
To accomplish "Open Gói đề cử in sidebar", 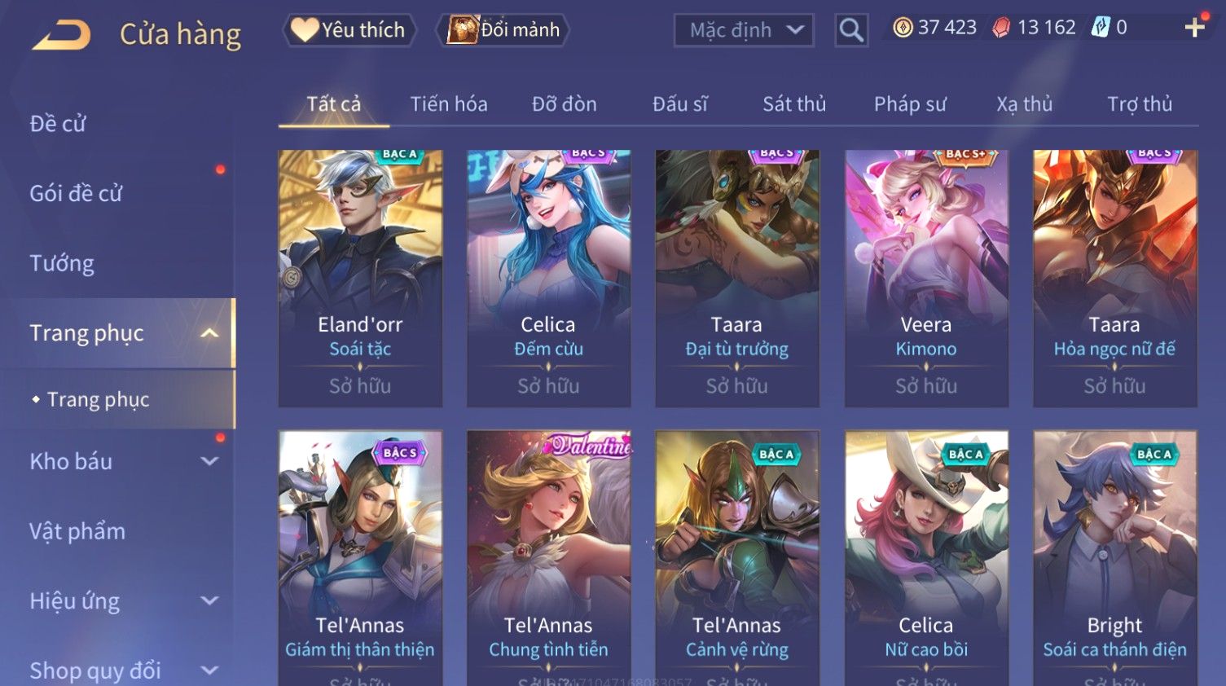I will pos(76,194).
